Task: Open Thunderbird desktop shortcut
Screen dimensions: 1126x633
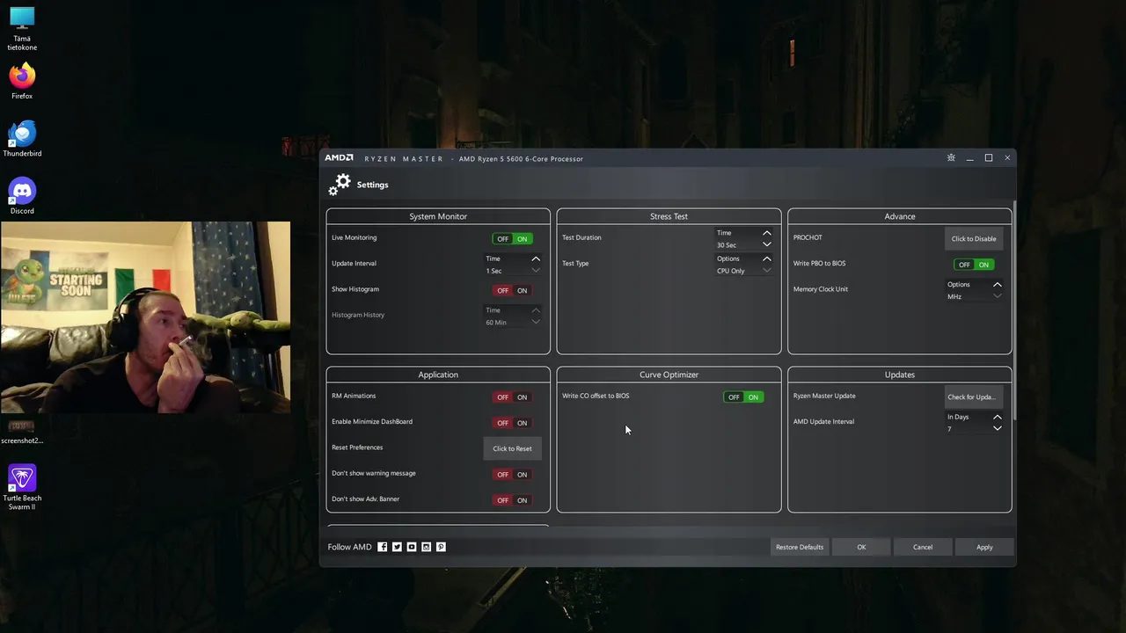Action: [22, 139]
